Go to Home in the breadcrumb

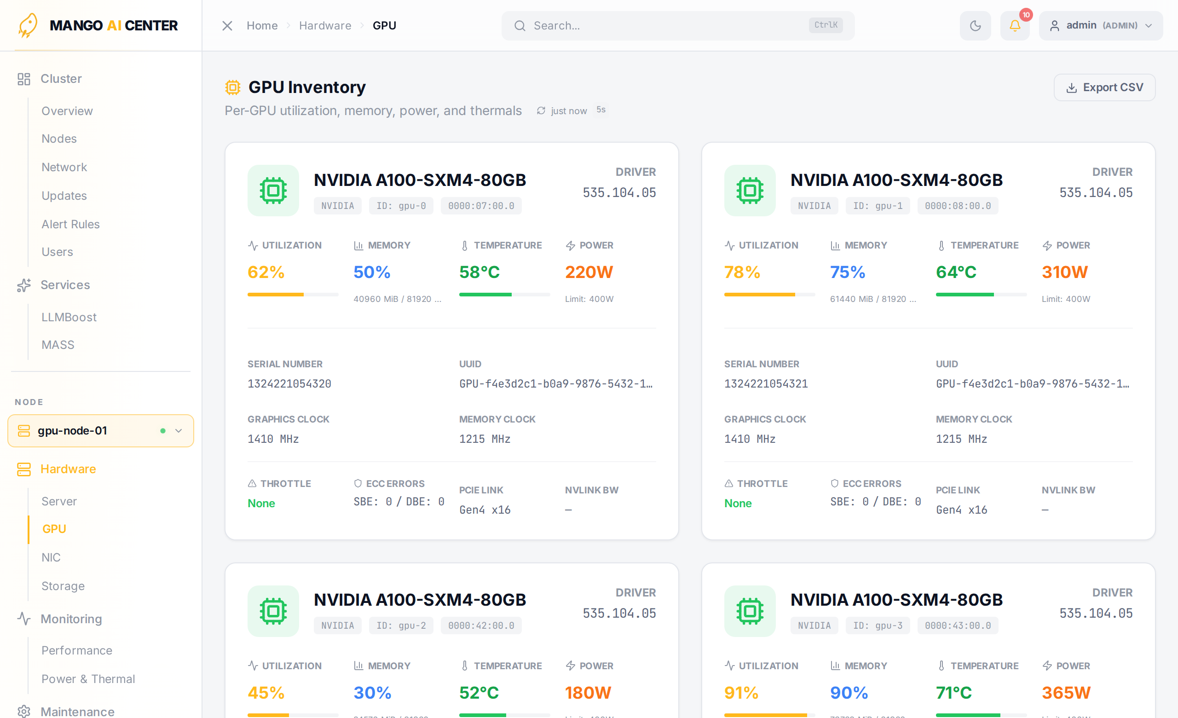(x=262, y=25)
